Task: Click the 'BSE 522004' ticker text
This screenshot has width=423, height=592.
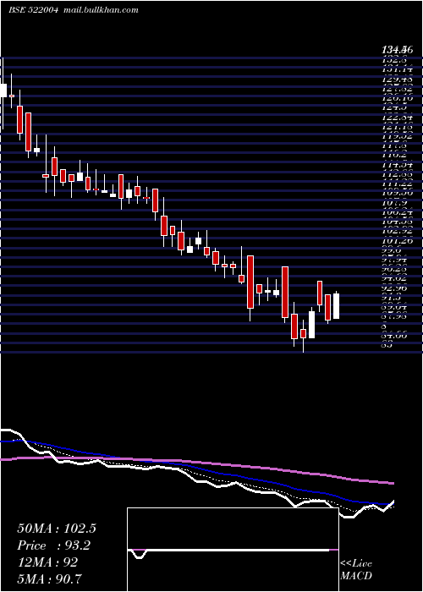Action: [x=33, y=10]
